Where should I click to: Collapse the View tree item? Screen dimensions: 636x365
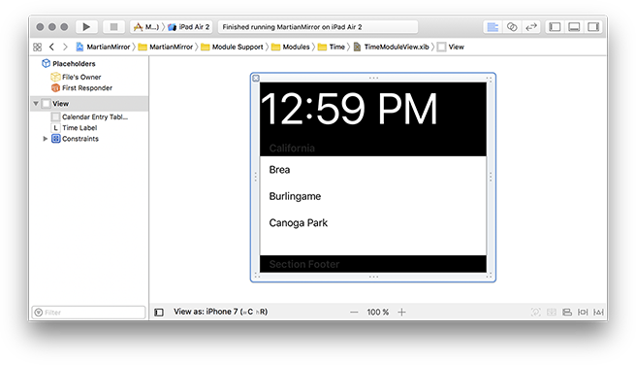point(36,104)
